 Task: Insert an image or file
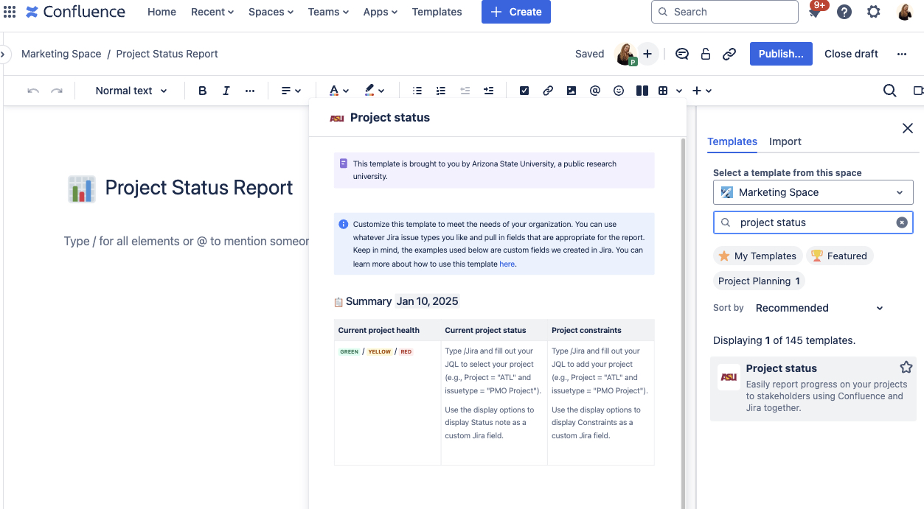click(572, 91)
